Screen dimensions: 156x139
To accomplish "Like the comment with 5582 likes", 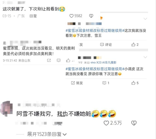I will pyautogui.click(x=71, y=16).
